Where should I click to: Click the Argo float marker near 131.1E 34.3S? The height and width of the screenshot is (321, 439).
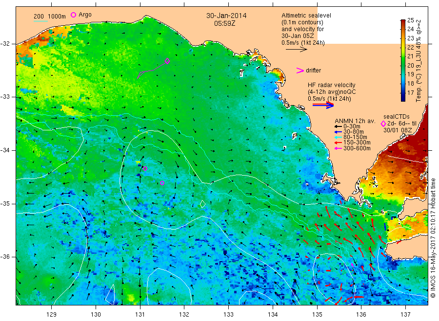pyautogui.click(x=145, y=168)
